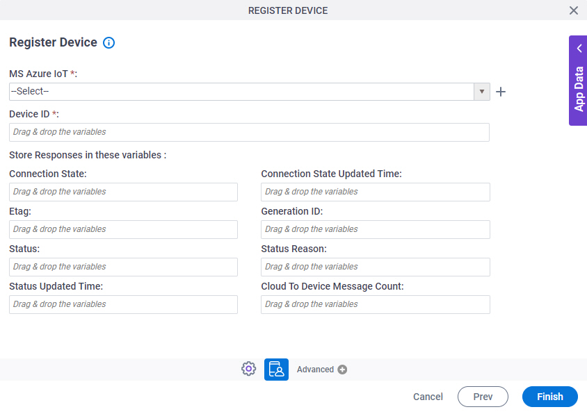This screenshot has height=414, width=587.
Task: Click the Cloud To Device Message Count field
Action: pos(375,304)
